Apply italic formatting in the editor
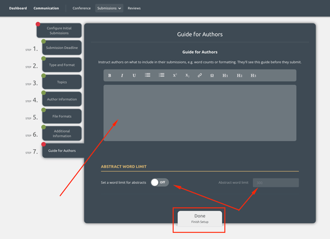The image size is (330, 239). 122,75
